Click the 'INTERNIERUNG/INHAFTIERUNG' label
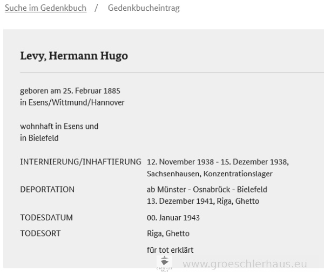This screenshot has height=277, width=324. click(x=80, y=162)
